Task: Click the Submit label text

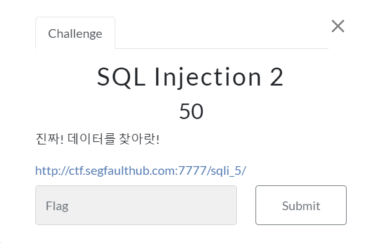Action: 301,206
